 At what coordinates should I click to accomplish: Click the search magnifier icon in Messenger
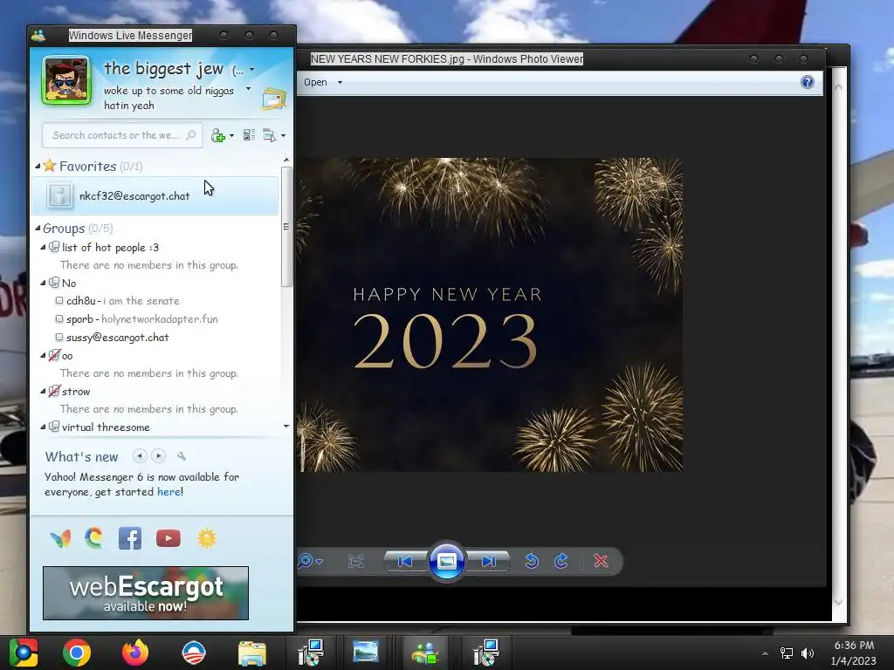(191, 135)
